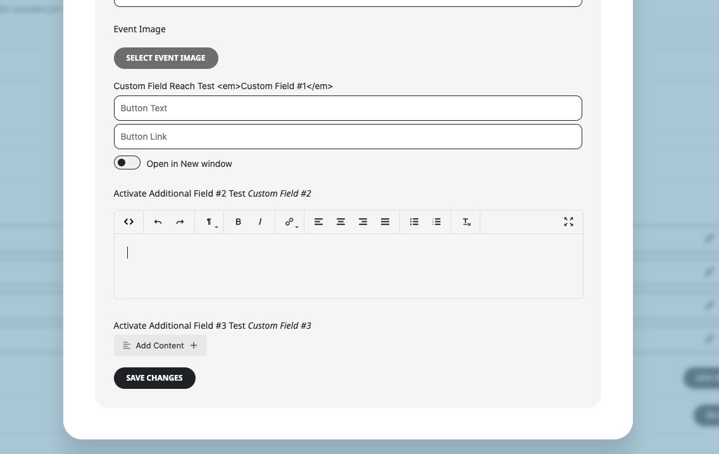Viewport: 719px width, 454px height.
Task: Add content for Additional Field #3
Action: [160, 345]
